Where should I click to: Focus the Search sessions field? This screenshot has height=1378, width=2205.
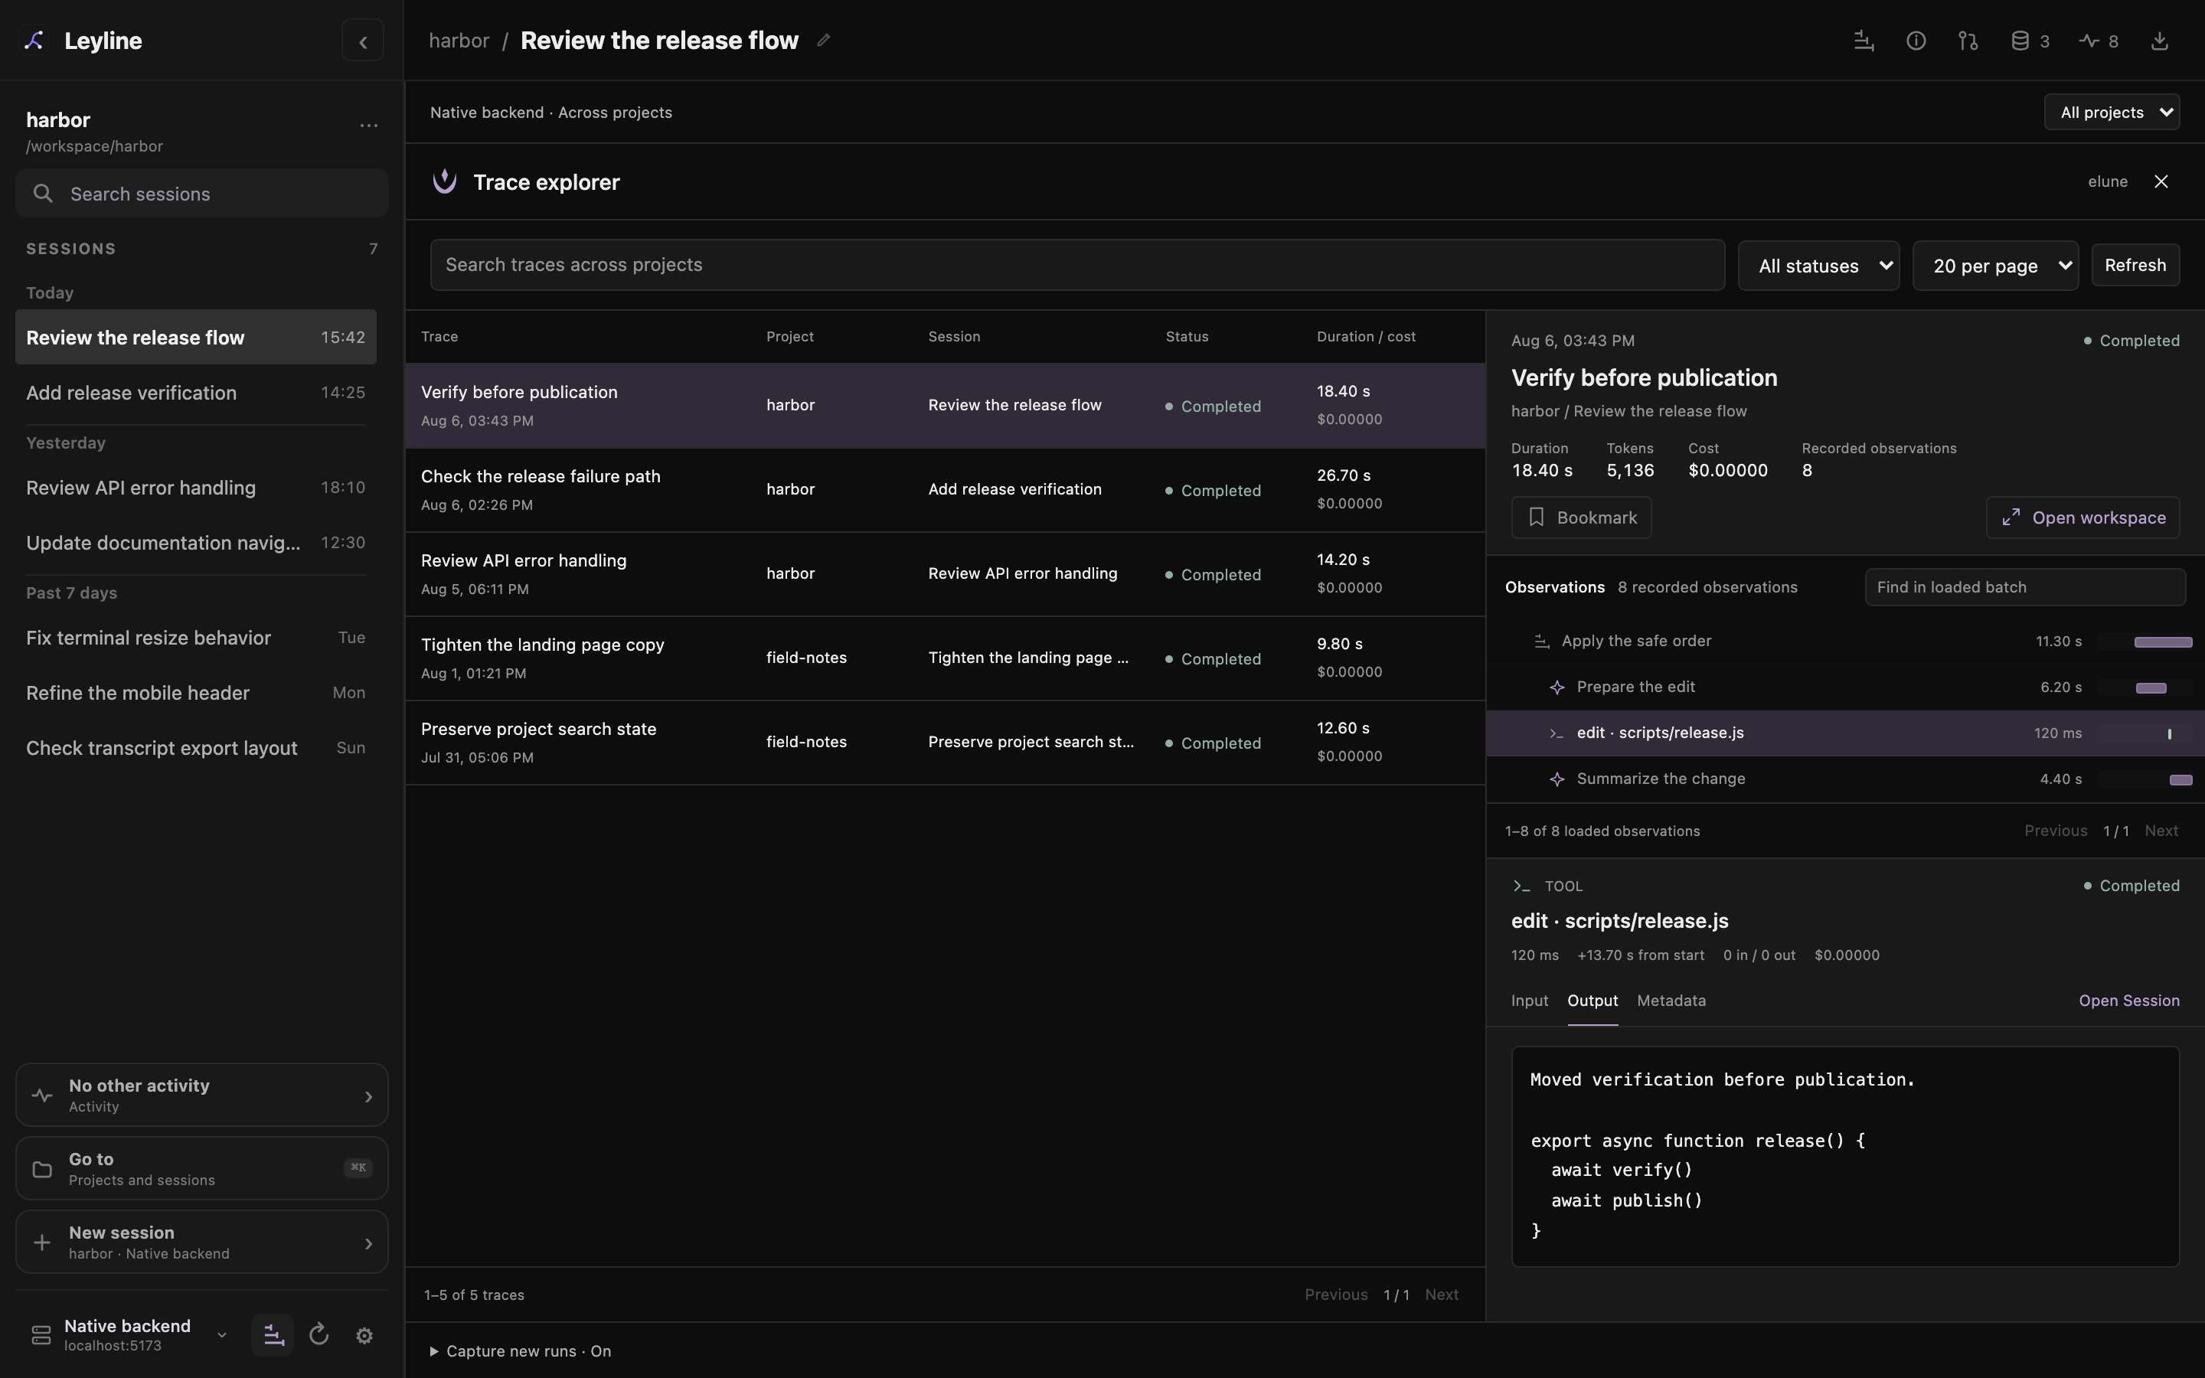pos(201,193)
